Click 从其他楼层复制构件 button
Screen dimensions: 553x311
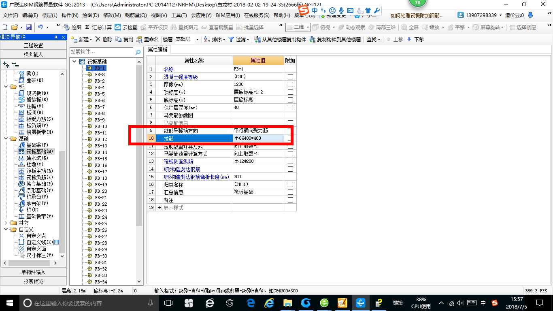(280, 39)
